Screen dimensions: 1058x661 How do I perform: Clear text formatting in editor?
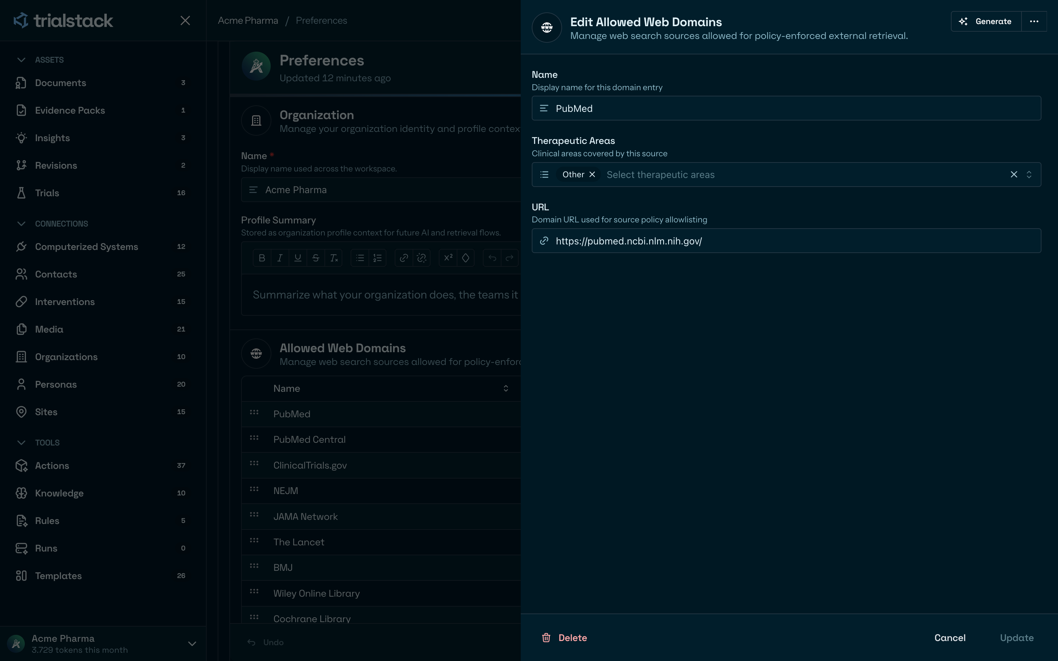pyautogui.click(x=334, y=258)
